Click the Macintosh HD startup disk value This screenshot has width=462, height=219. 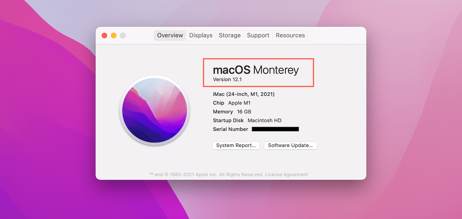(265, 120)
